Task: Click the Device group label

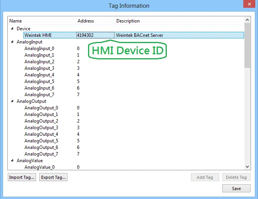Action: click(24, 29)
